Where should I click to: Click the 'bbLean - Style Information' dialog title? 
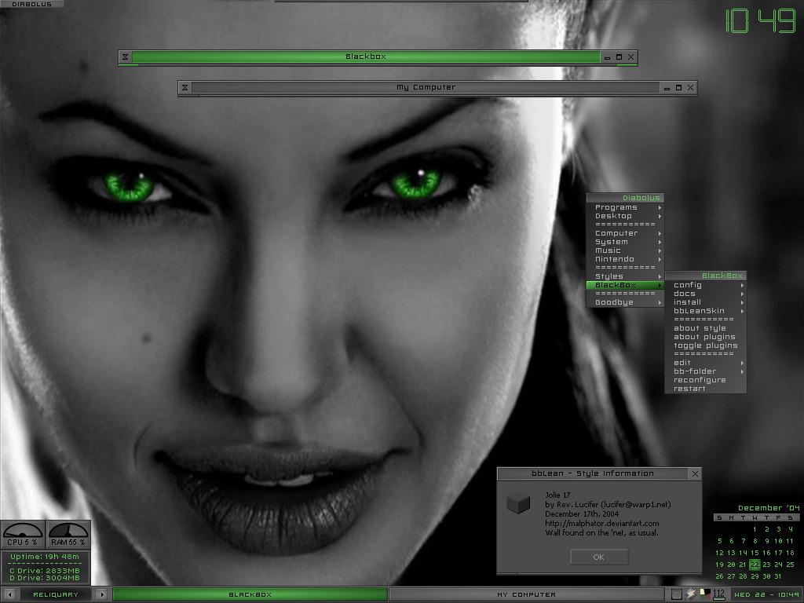[x=593, y=473]
